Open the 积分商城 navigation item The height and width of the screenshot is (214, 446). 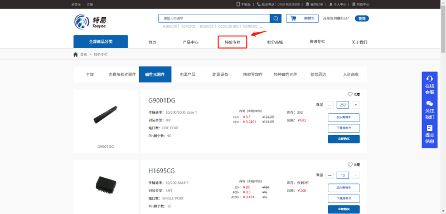coord(275,42)
